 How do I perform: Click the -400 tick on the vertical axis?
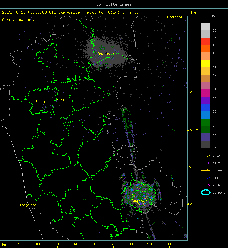(189, 204)
